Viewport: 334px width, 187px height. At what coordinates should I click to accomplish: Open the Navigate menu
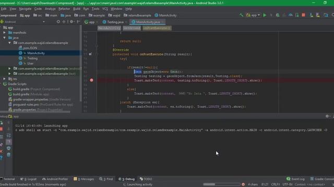25,9
